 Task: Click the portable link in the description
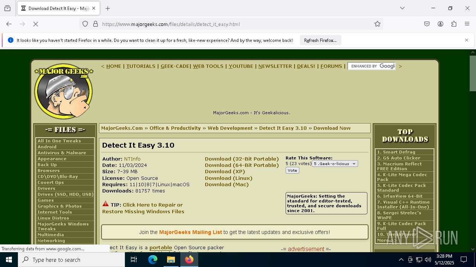coord(161,247)
